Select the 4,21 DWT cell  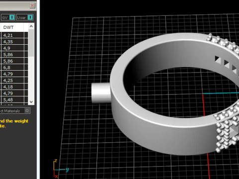pos(12,35)
